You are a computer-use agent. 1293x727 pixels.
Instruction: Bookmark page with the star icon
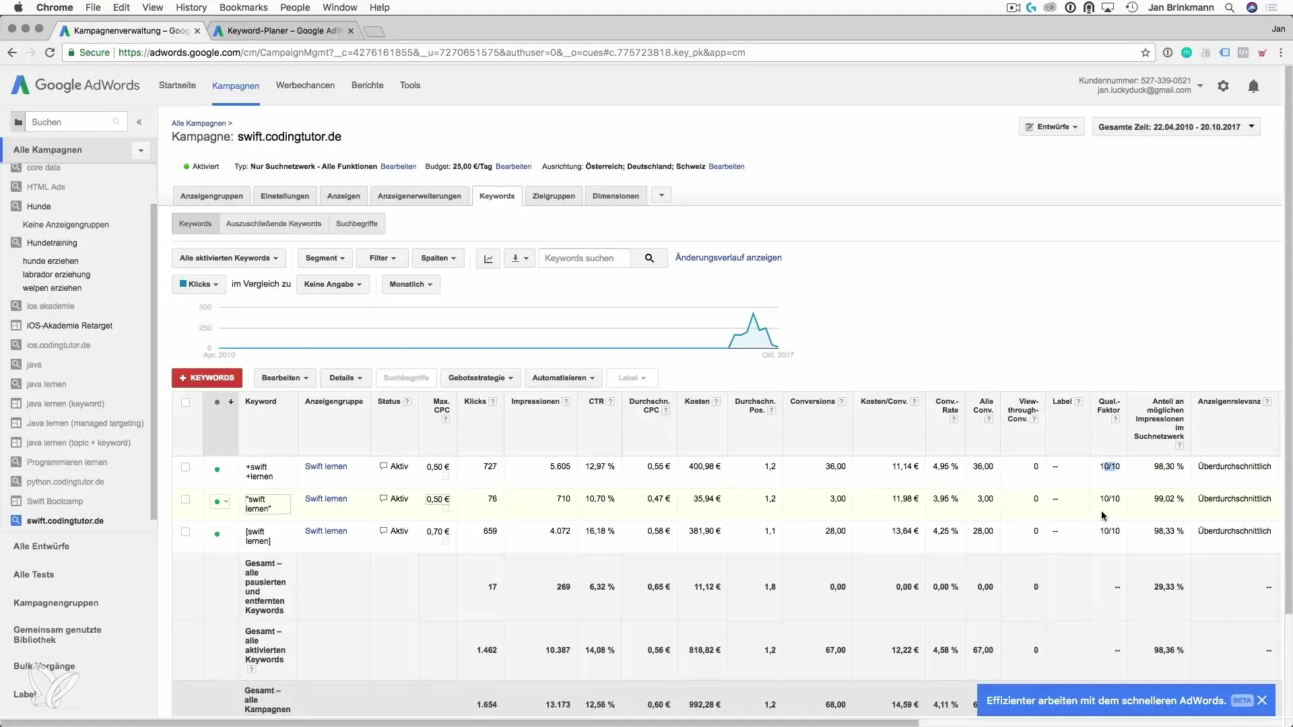pyautogui.click(x=1145, y=53)
